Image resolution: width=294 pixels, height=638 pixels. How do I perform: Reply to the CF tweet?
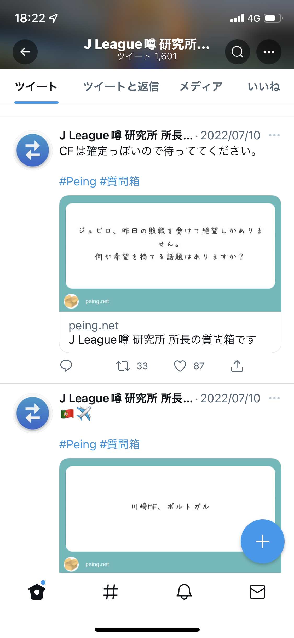[x=66, y=366]
